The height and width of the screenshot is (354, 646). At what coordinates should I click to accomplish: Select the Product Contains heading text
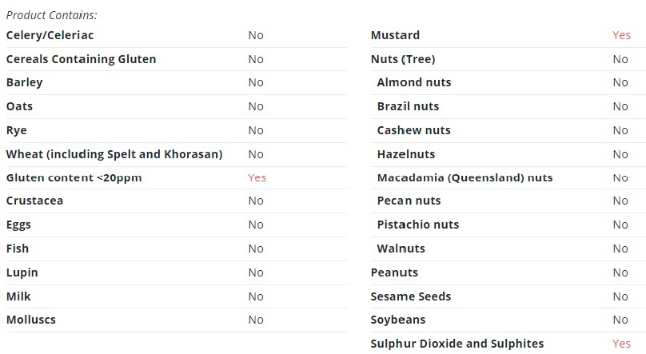[x=51, y=15]
